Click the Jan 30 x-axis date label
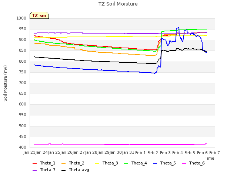This screenshot has width=237, height=177. tap(116, 153)
